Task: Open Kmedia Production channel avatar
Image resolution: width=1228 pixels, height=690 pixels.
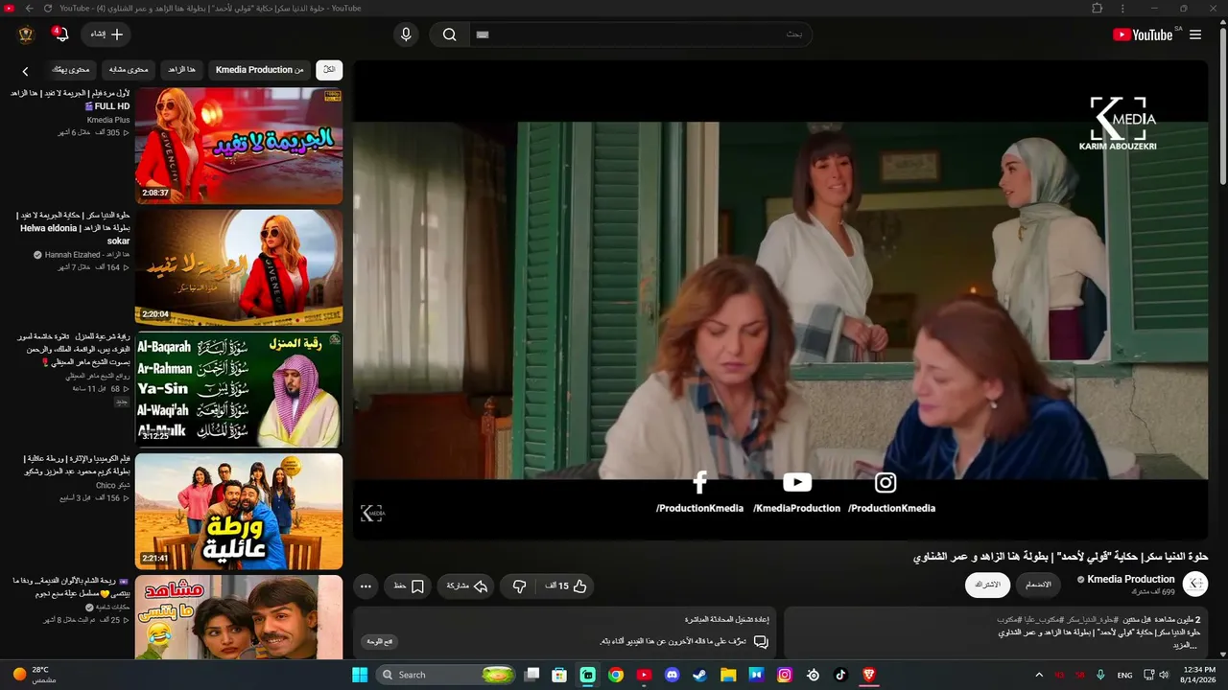Action: (x=1195, y=584)
